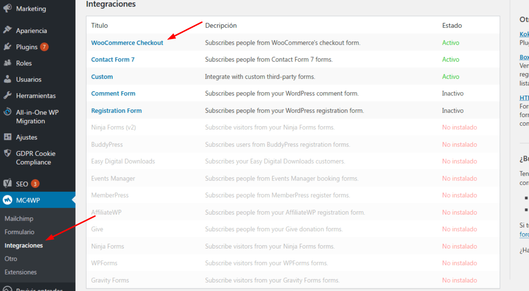Click the Plugins update badge showing 7
Screen dimensions: 529x291
(x=44, y=47)
